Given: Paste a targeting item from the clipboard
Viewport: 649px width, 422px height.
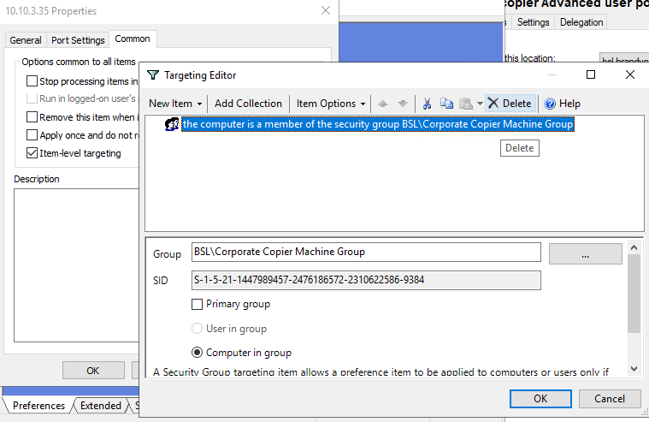Looking at the screenshot, I should pos(466,104).
